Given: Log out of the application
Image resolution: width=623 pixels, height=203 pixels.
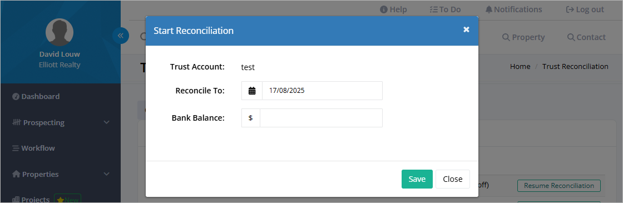Looking at the screenshot, I should click(x=585, y=9).
